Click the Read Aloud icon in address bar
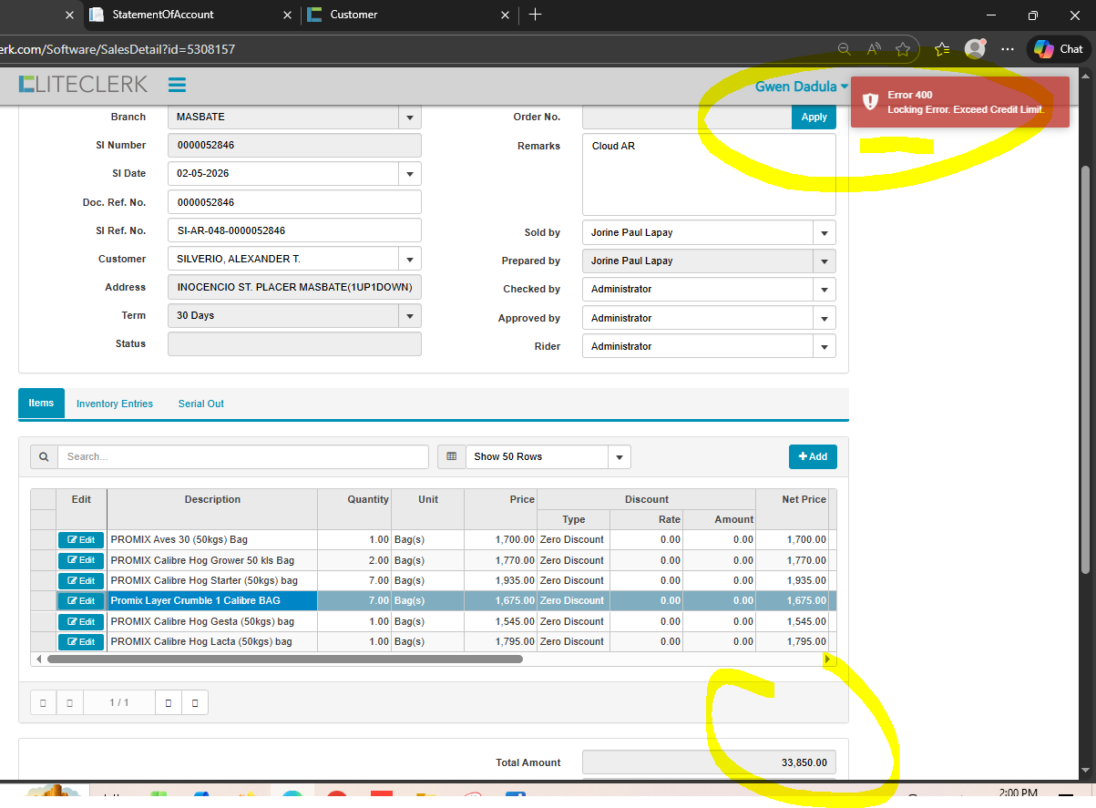 pos(874,49)
